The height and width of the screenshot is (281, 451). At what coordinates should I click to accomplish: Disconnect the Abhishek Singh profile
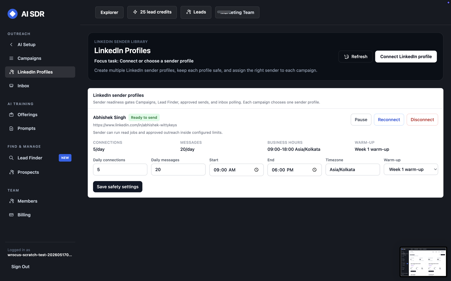tap(422, 120)
